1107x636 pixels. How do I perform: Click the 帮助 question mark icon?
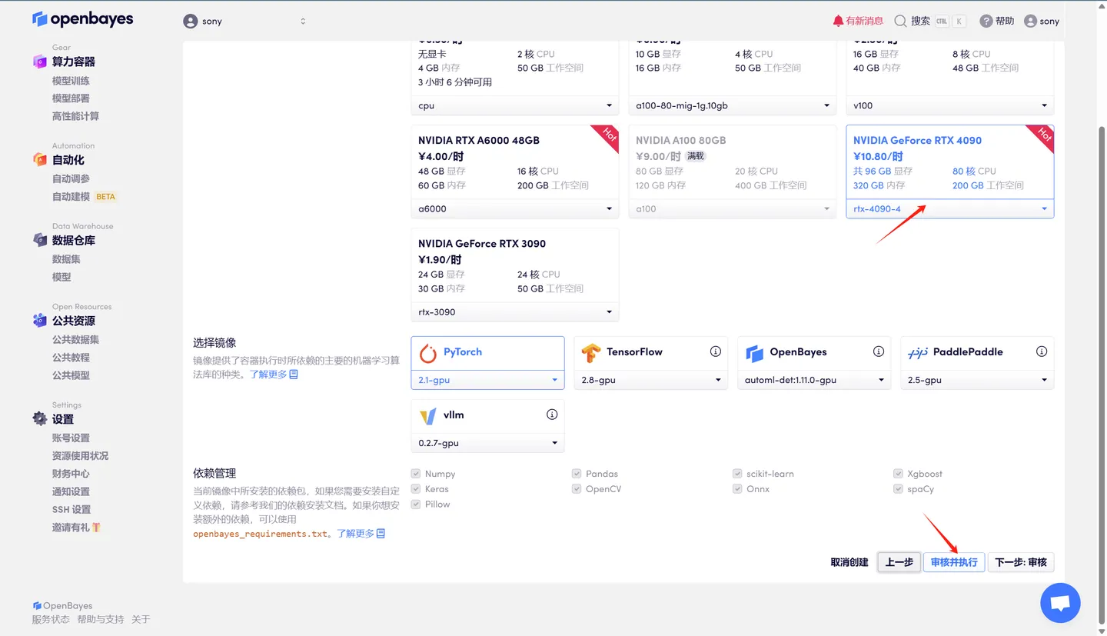click(x=986, y=21)
